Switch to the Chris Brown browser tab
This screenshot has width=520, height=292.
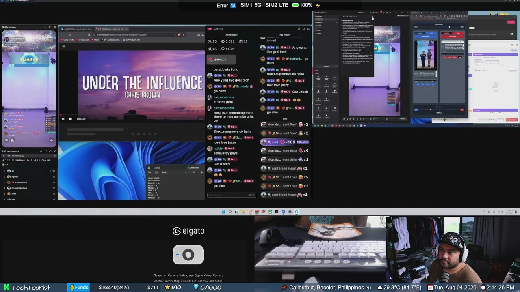point(111,29)
